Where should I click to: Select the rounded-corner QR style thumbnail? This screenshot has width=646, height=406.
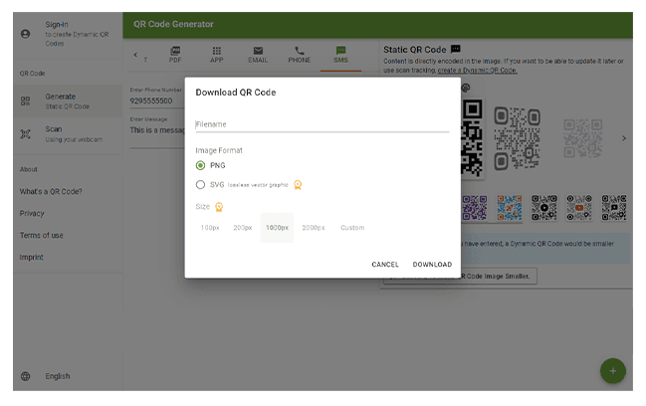(x=517, y=138)
